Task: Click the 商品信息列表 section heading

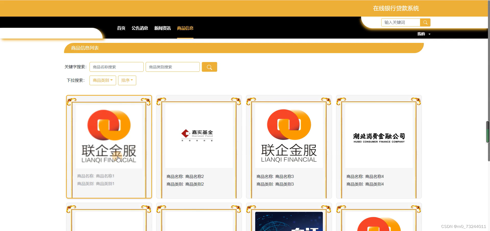Action: pos(85,48)
